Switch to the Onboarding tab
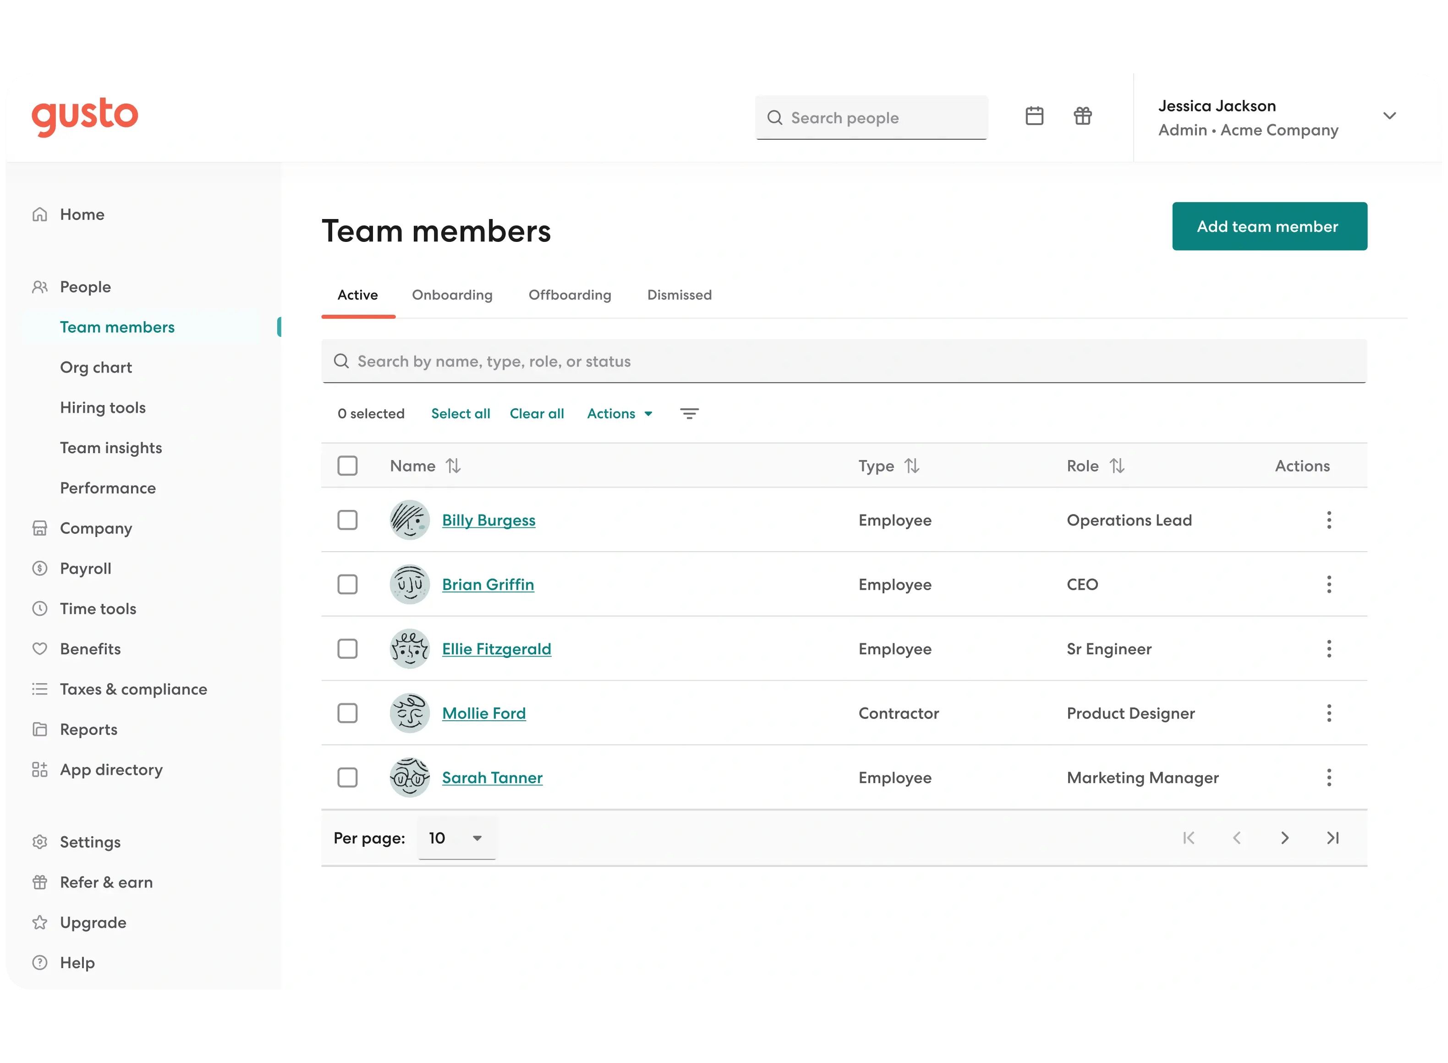 452,295
